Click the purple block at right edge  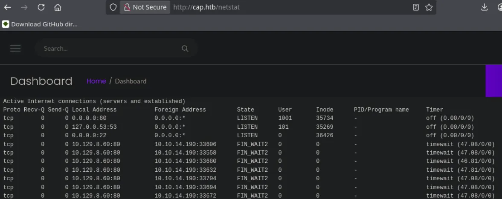493,81
